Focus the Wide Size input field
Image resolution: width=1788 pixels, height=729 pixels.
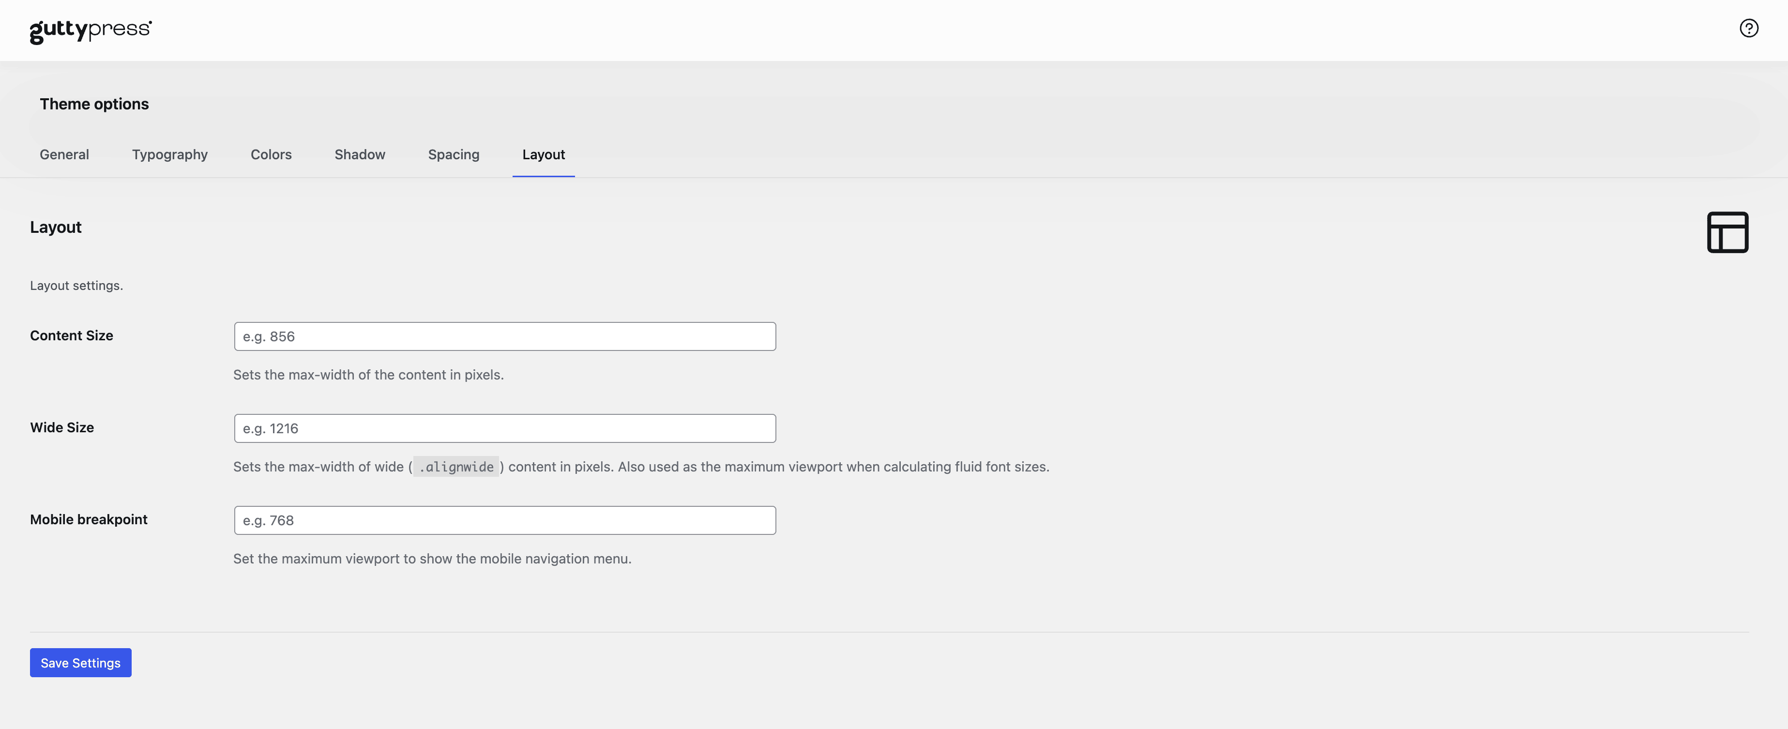[x=505, y=428]
